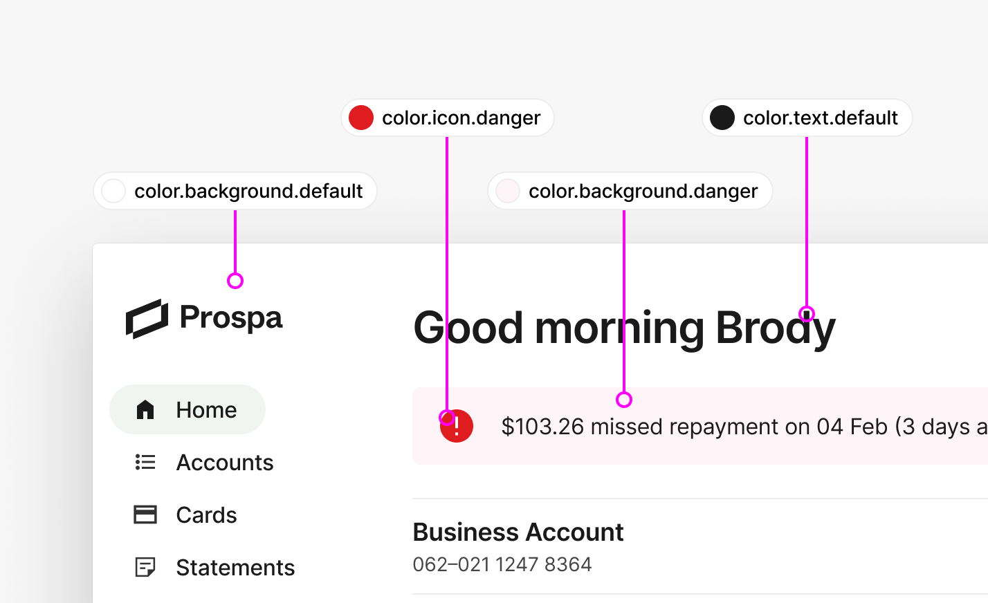Screen dimensions: 988x603
Task: Click the red swatch in color.icon.danger label
Action: click(360, 118)
